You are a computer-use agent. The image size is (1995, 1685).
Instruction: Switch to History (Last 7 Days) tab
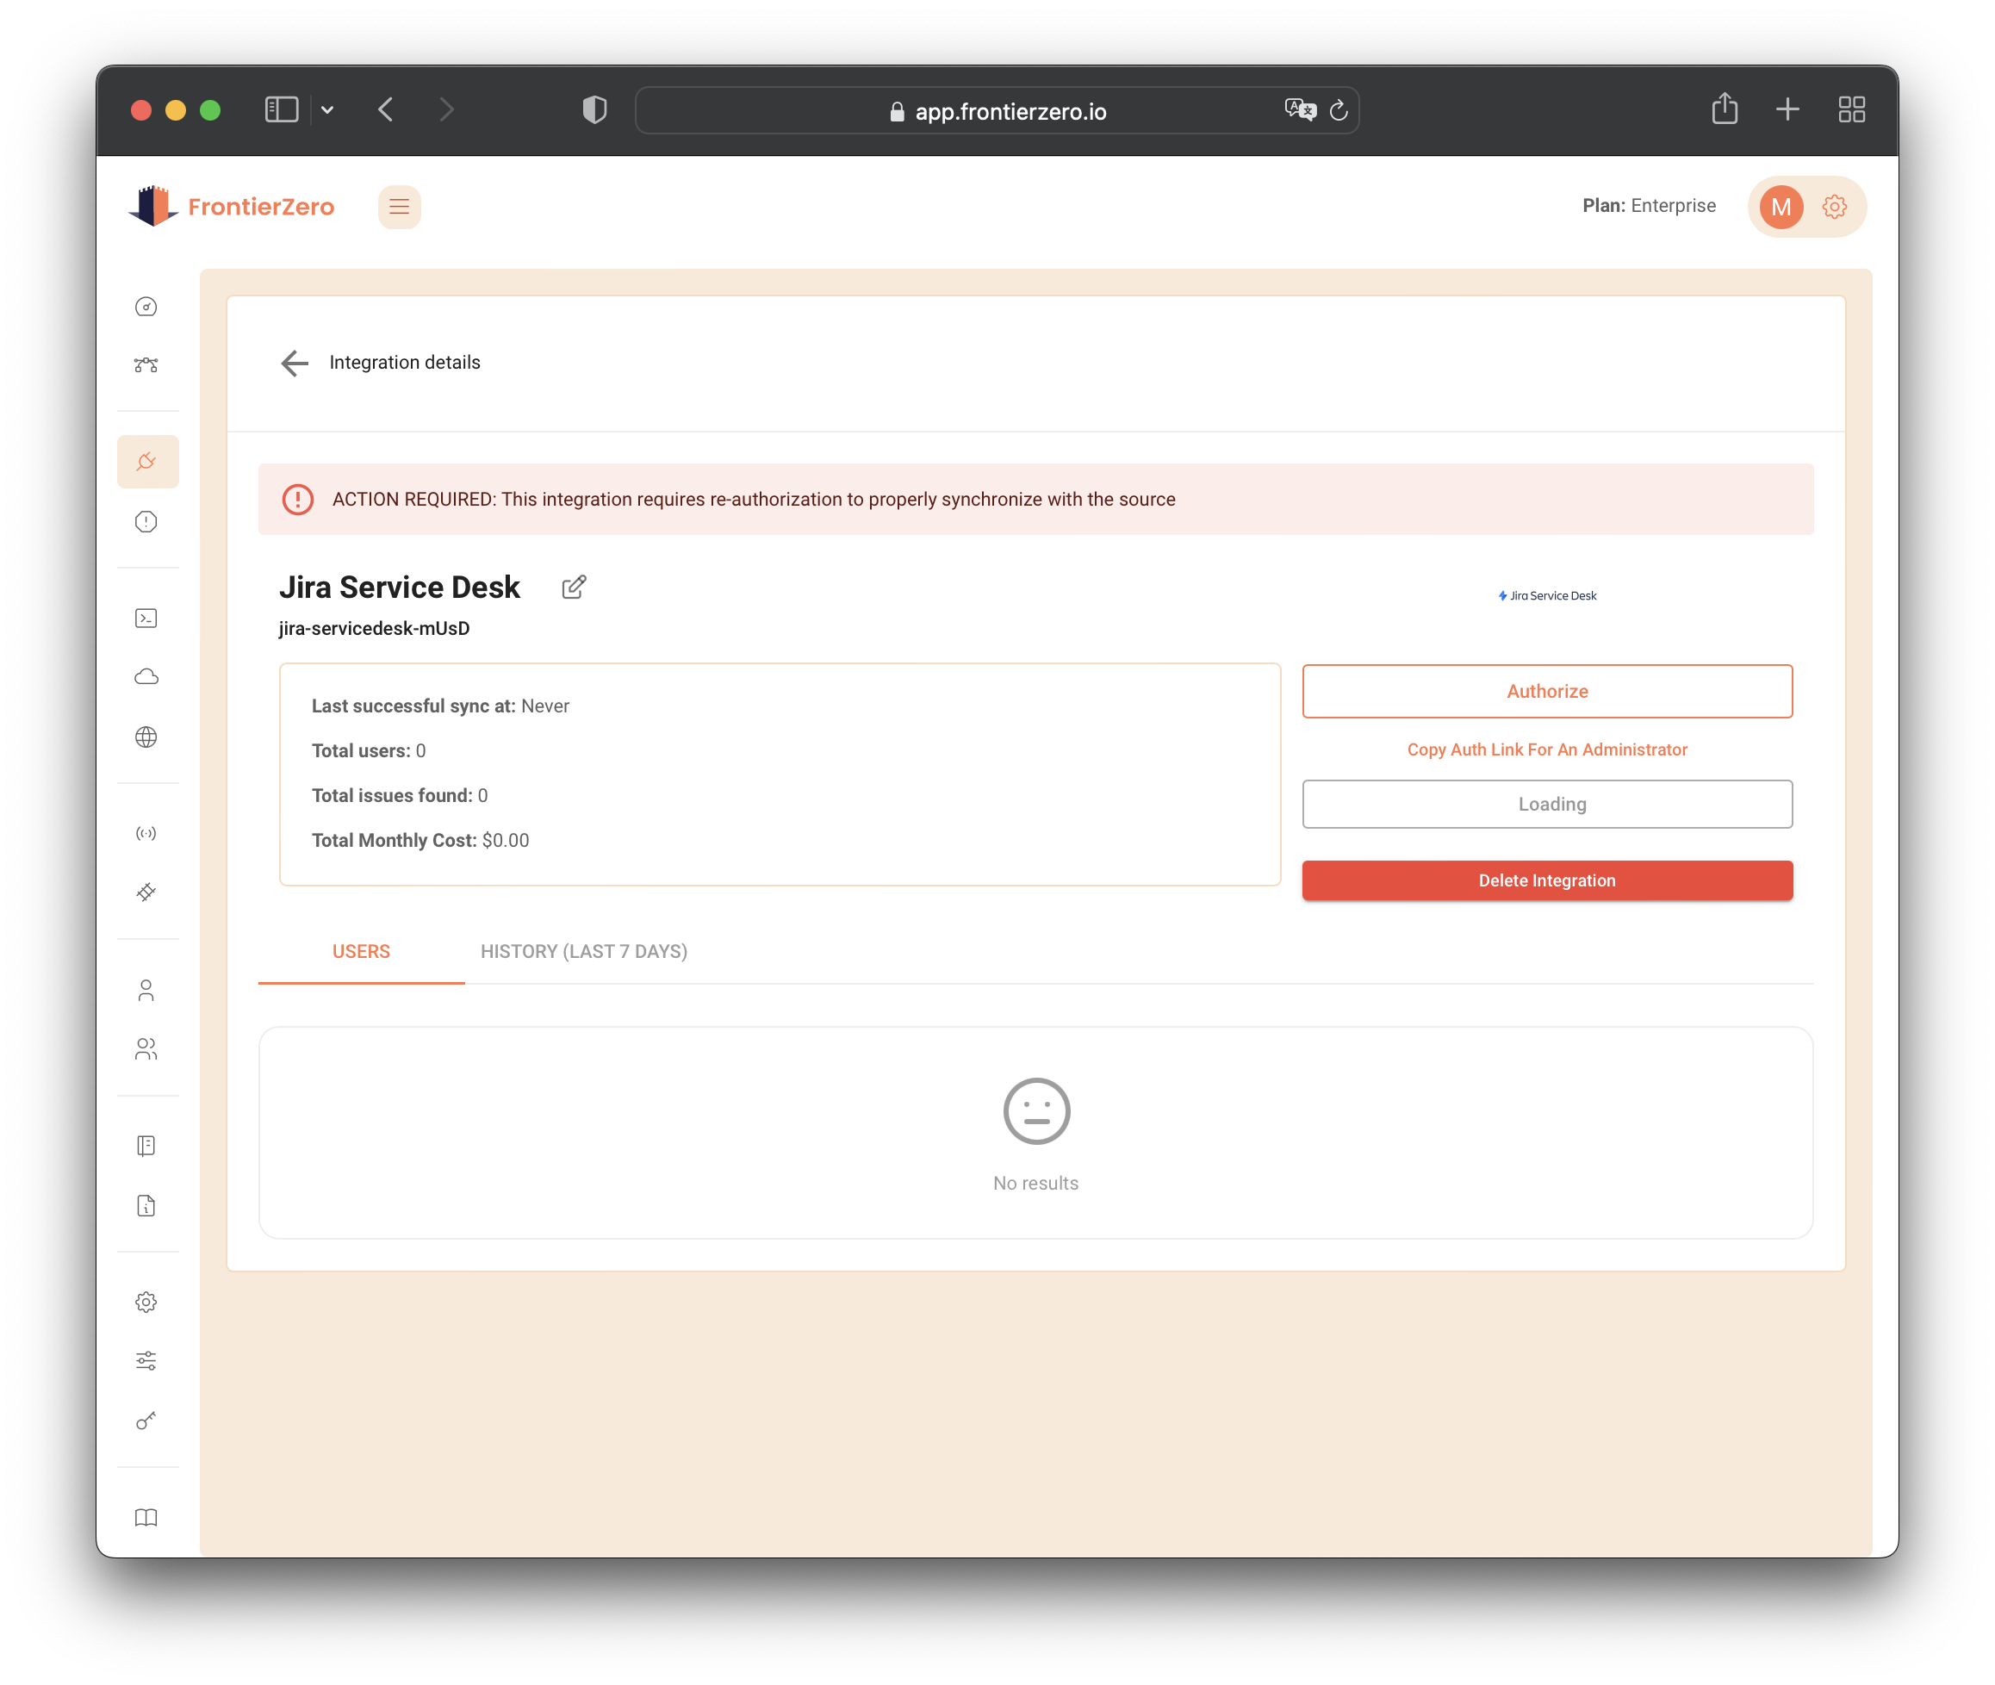(x=583, y=951)
